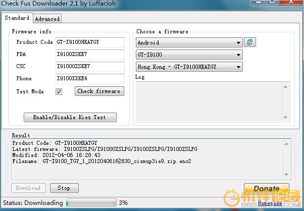Viewport: 304px width, 211px height.
Task: Switch to the Advanced tab
Action: (47, 19)
